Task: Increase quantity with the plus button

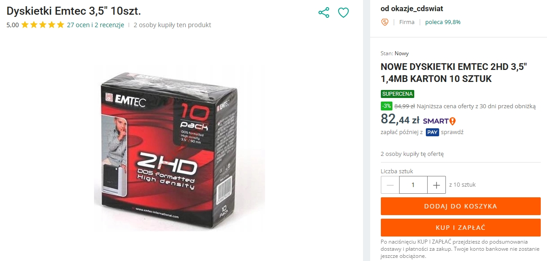Action: pyautogui.click(x=437, y=185)
